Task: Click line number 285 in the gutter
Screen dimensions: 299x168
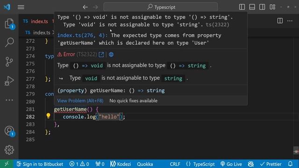Action: [30, 140]
